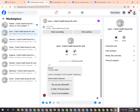The height and width of the screenshot is (112, 140).
Task: Mute the conversation using bell icon
Action: (x=116, y=38)
